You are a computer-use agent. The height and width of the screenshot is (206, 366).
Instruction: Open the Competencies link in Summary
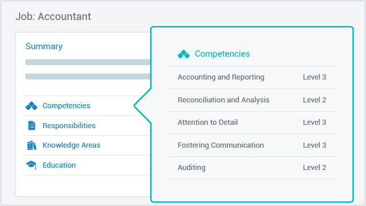coord(66,106)
